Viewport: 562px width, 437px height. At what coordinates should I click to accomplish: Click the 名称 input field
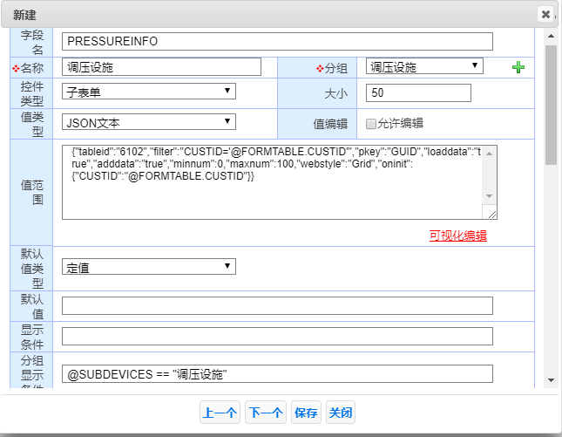tap(161, 67)
